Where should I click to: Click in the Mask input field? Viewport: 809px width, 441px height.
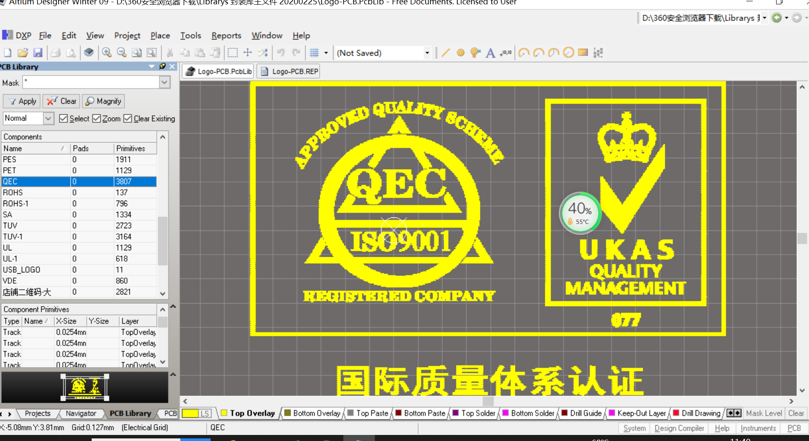[x=91, y=82]
